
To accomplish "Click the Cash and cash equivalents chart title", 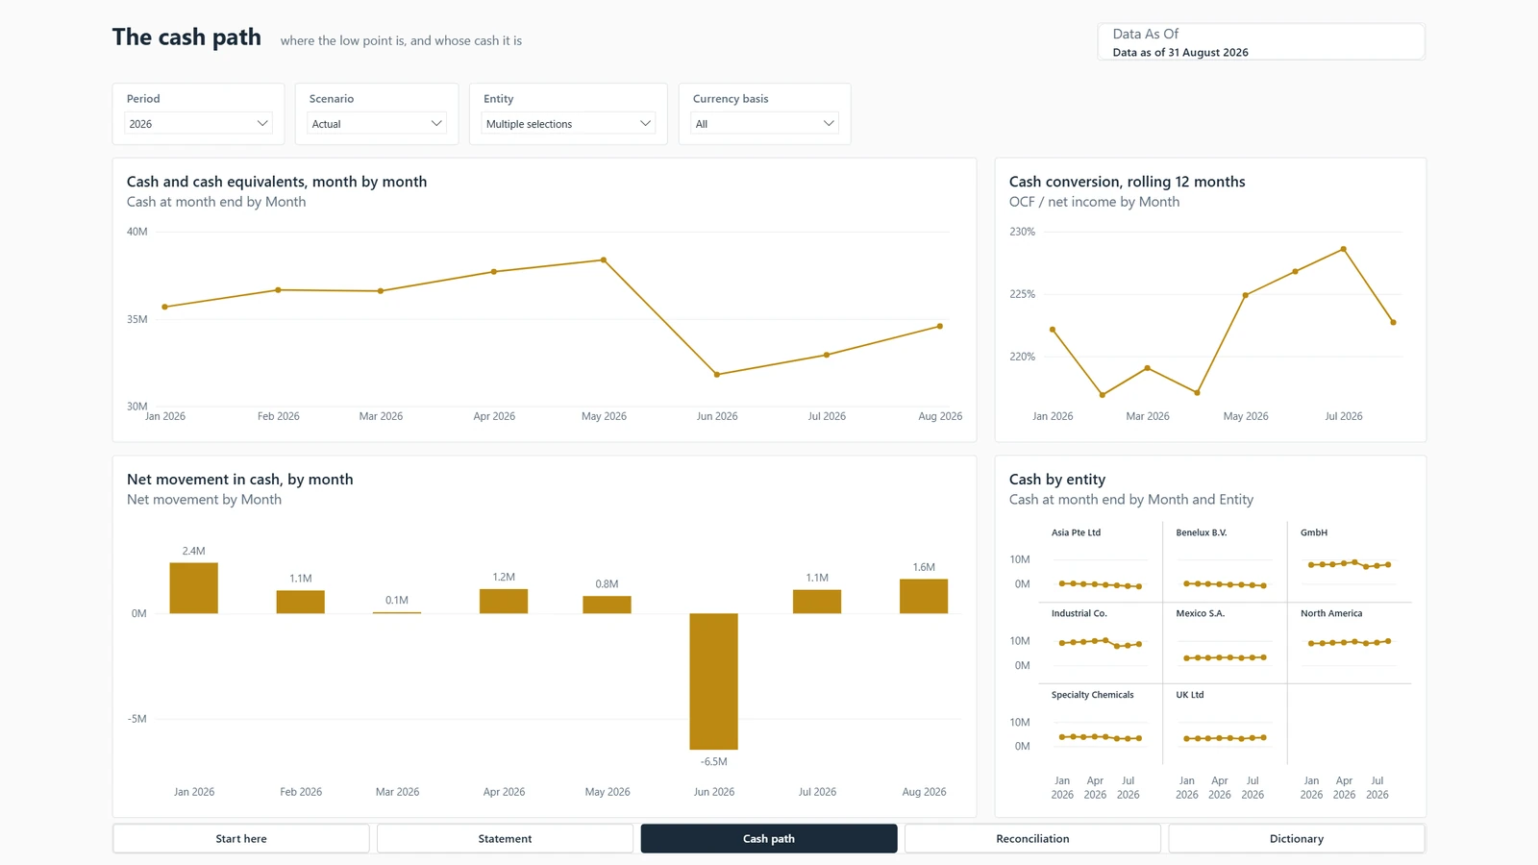I will [277, 182].
